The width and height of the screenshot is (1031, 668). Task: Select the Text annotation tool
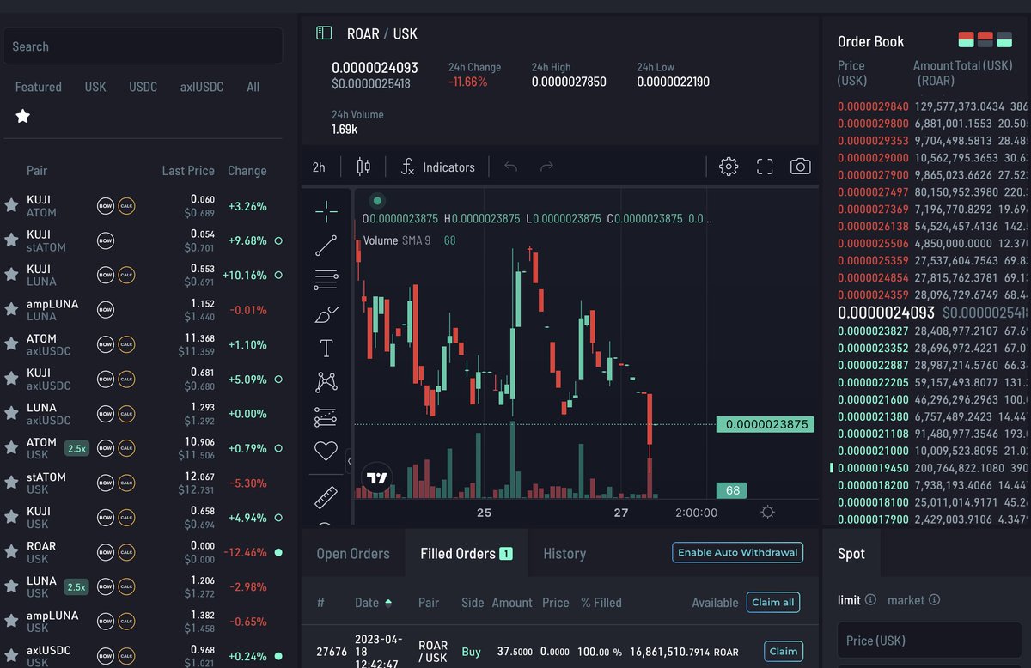pos(326,348)
